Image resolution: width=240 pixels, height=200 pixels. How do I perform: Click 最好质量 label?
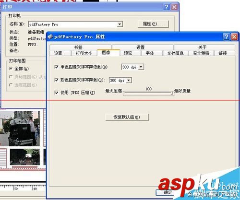pyautogui.click(x=182, y=91)
